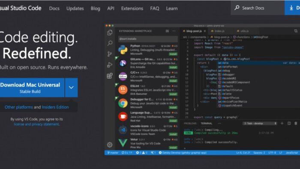Install the ESLint extension
300x169 pixels.
coord(173,94)
